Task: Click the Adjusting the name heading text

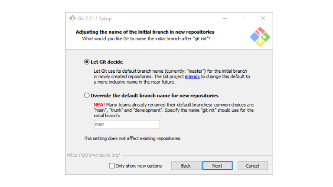Action: (x=145, y=32)
